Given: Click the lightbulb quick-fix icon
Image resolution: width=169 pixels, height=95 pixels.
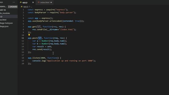Looking at the screenshot, I should click(29, 35).
